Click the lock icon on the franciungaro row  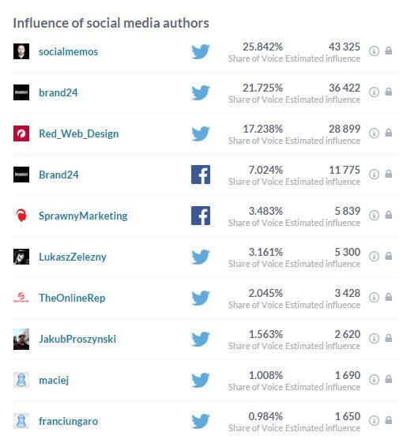[388, 420]
